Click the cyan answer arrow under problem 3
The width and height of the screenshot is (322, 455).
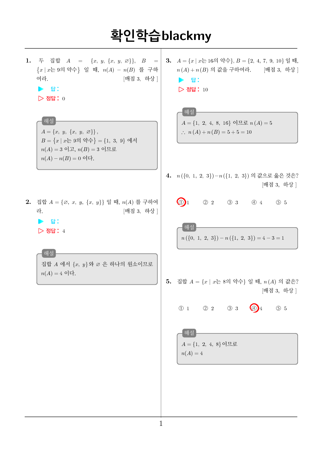181,80
